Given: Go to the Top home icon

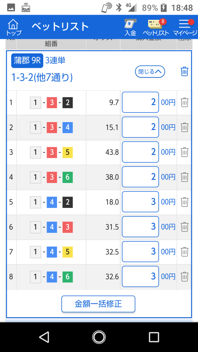Looking at the screenshot, I should click(14, 27).
